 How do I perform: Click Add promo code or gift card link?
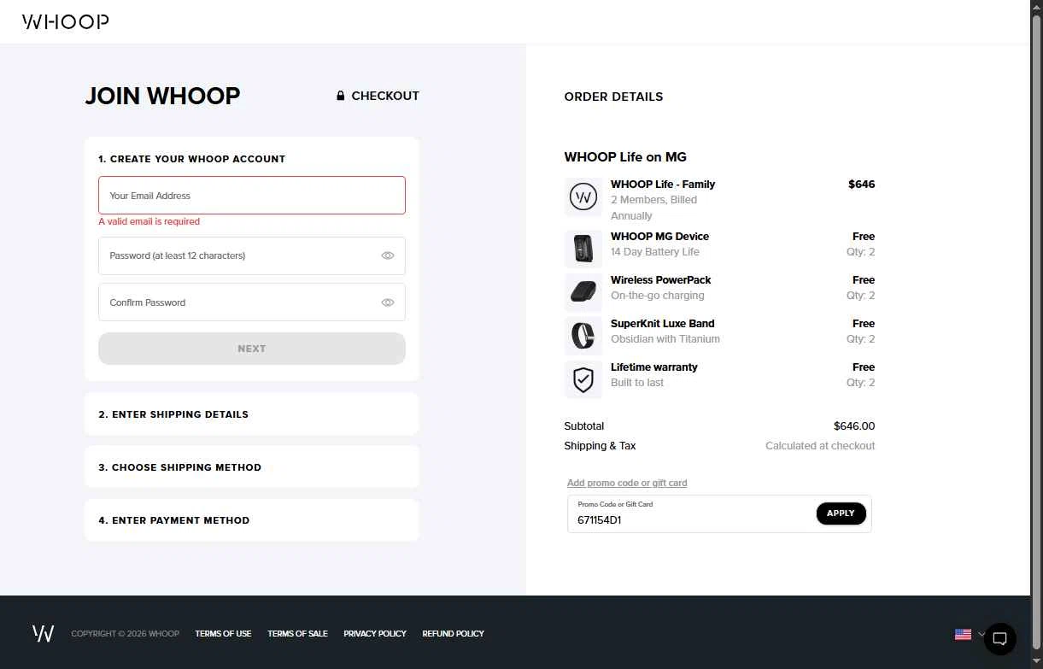pos(627,483)
